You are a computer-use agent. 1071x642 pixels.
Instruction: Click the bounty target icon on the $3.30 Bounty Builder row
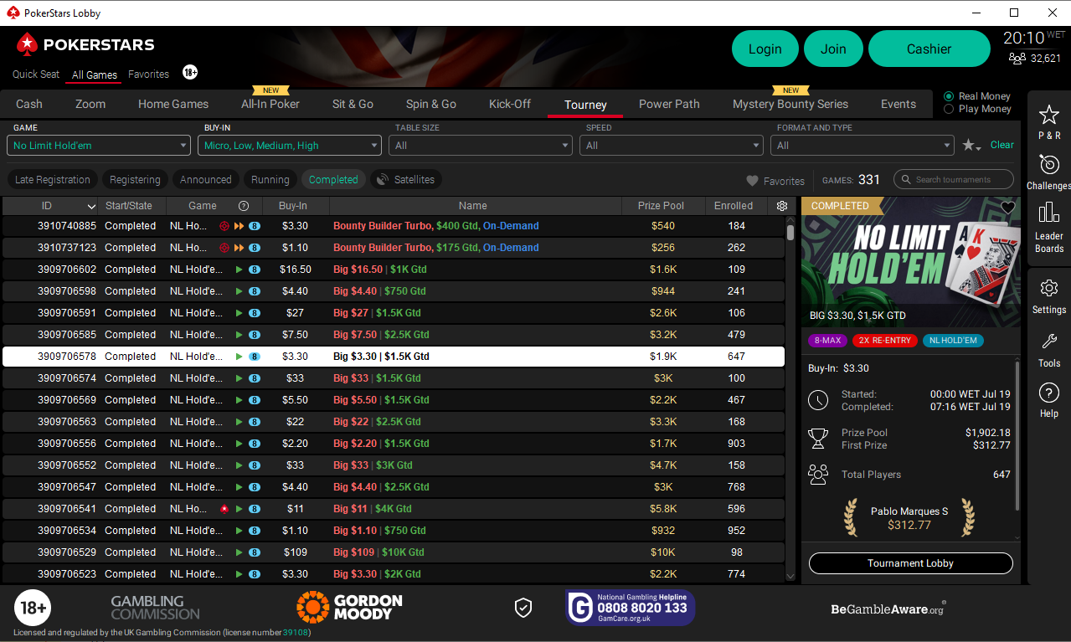224,226
